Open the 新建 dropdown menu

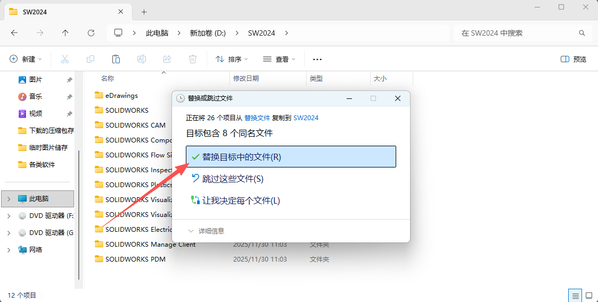click(26, 59)
